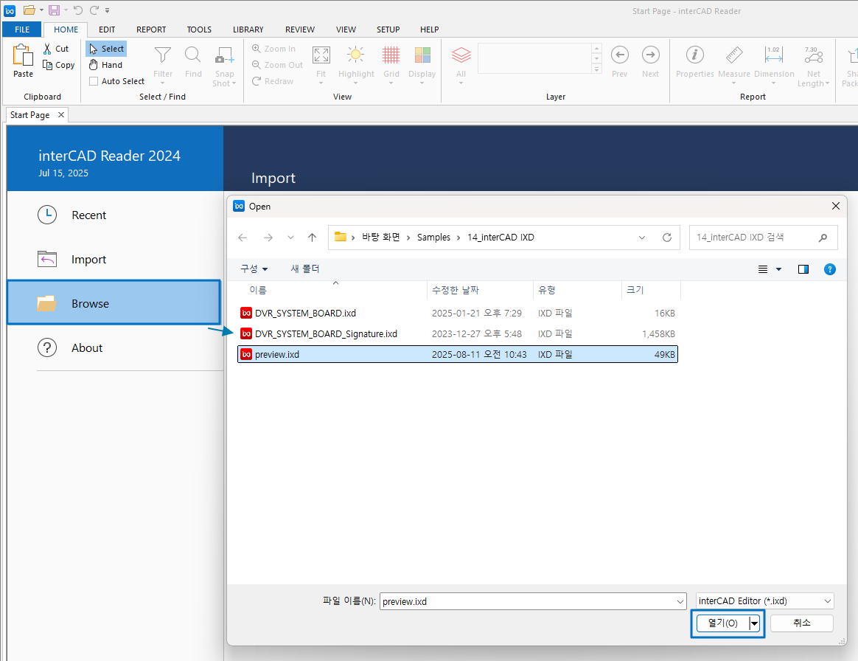The width and height of the screenshot is (858, 661).
Task: Switch to the REPORT ribbon tab
Action: (x=151, y=30)
